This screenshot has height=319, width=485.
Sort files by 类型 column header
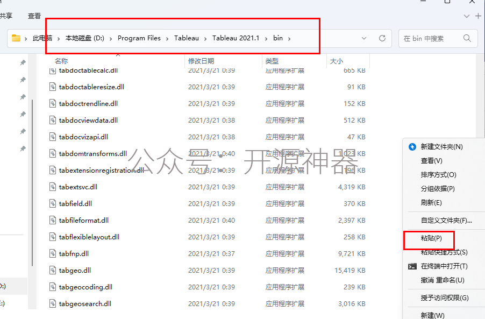pos(272,61)
